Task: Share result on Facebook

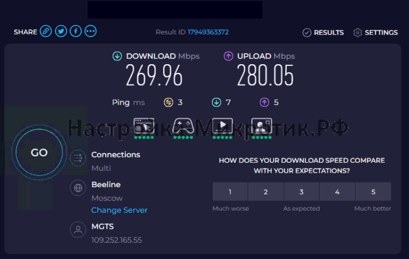Action: coord(75,32)
